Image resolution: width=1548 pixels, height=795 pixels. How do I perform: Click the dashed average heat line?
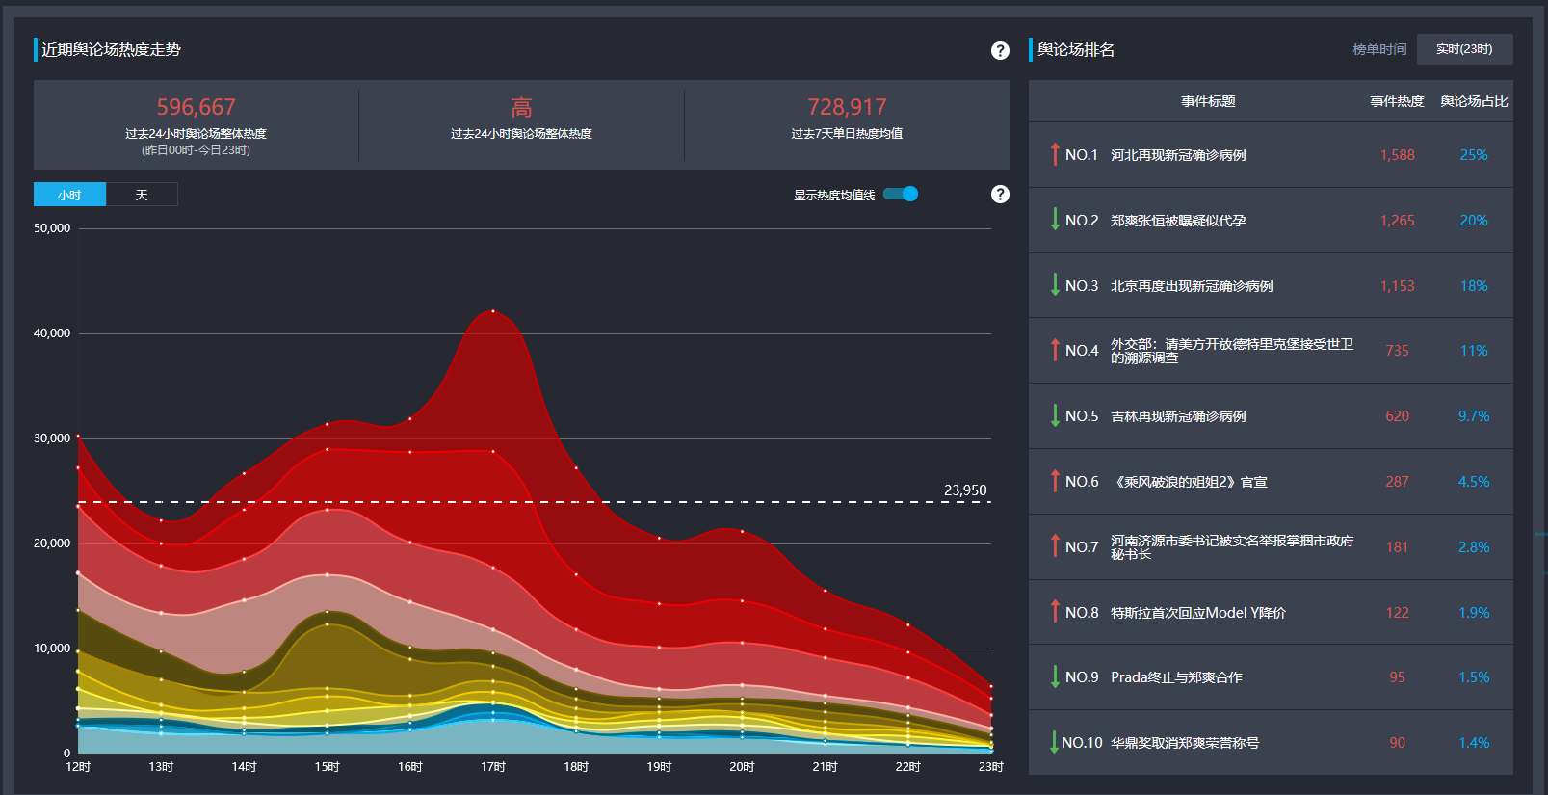pos(535,502)
